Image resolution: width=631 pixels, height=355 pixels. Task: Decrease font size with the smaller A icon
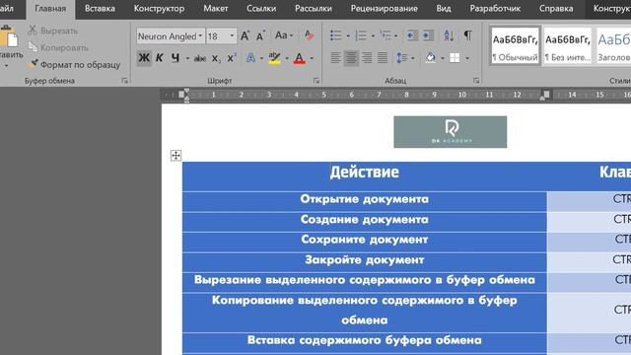tap(260, 35)
